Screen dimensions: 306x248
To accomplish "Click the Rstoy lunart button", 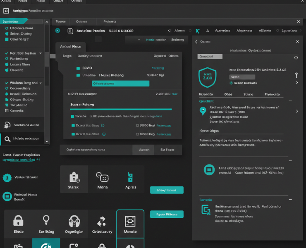I will [x=167, y=190].
